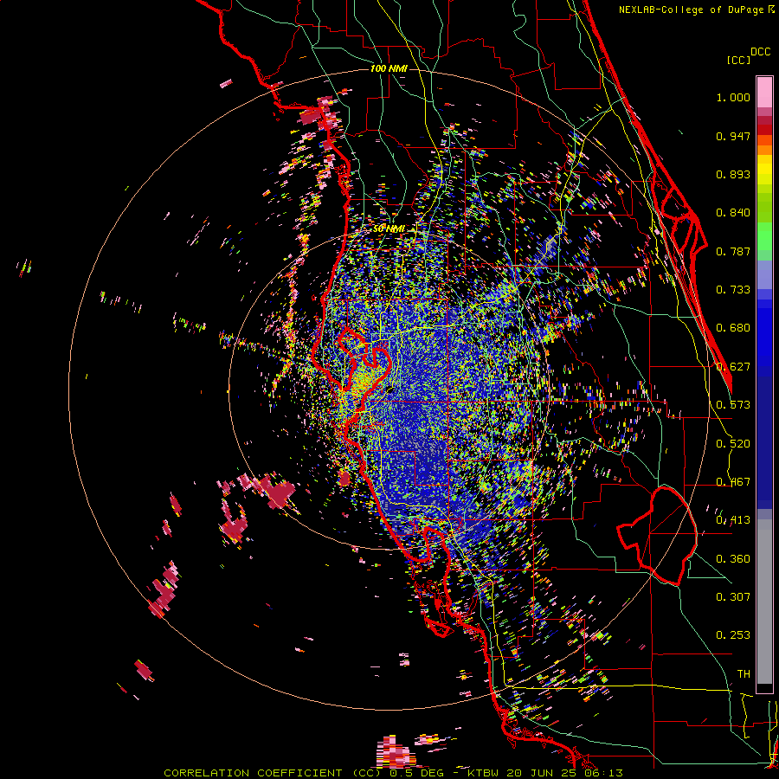This screenshot has height=779, width=779.
Task: Click the 50 NMI range ring label
Action: tap(389, 229)
